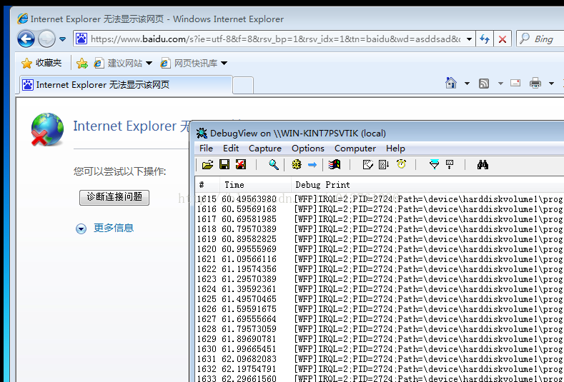This screenshot has width=564, height=382.
Task: Select DebugView log row 1624
Action: tap(380, 289)
